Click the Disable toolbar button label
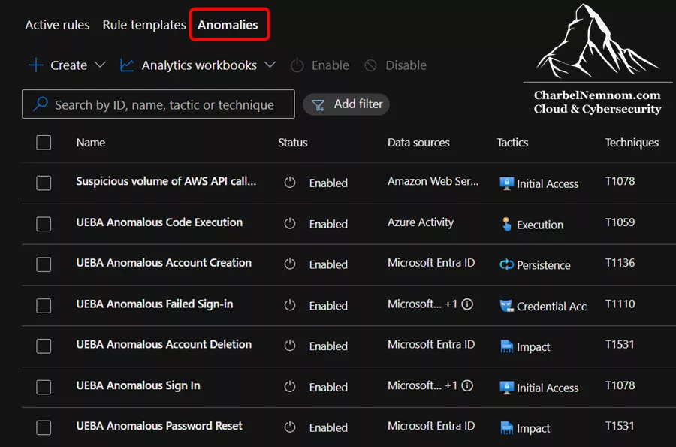Viewport: 676px width, 447px height. point(406,65)
